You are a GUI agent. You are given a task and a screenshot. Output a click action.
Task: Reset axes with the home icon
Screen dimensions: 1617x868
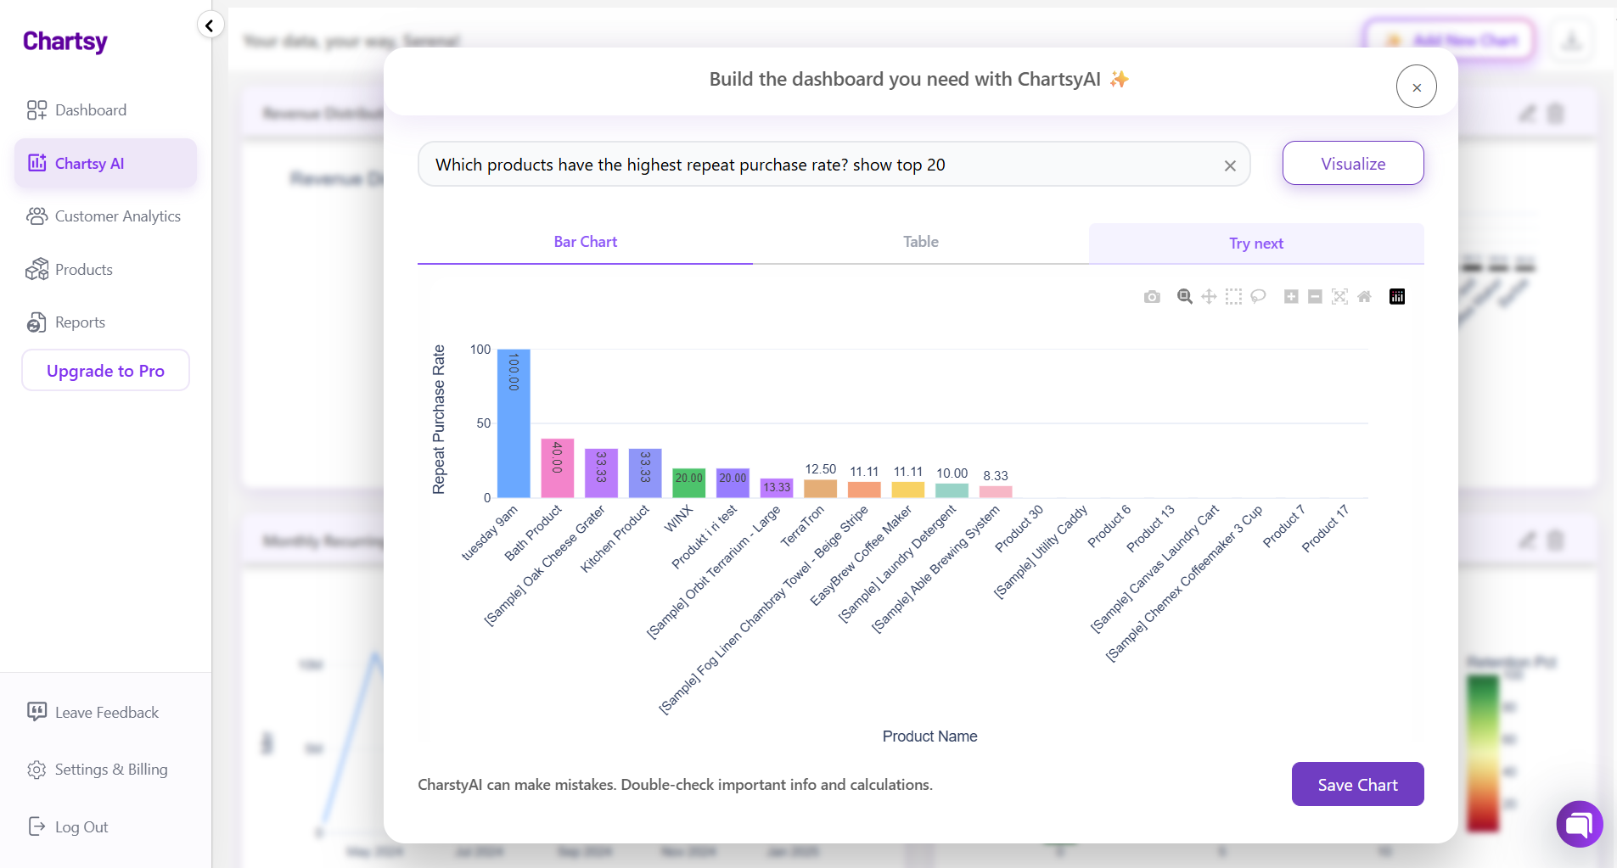tap(1365, 296)
